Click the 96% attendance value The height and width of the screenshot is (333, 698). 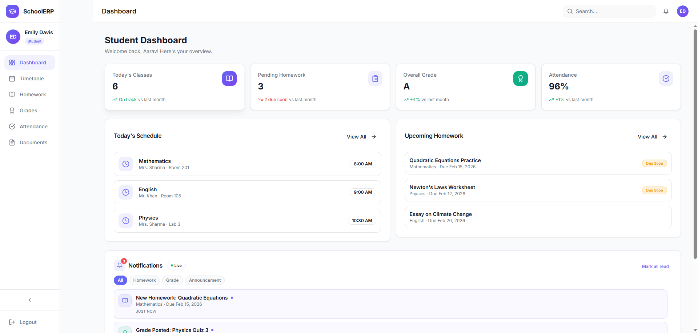point(559,87)
